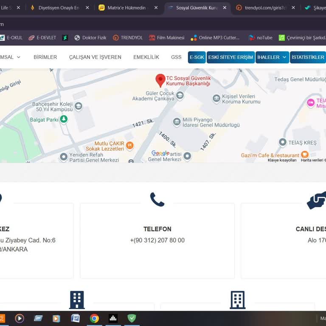Screen dimensions: 326x326
Task: Click the Milli Piyango İdaresi marker
Action: pyautogui.click(x=177, y=122)
